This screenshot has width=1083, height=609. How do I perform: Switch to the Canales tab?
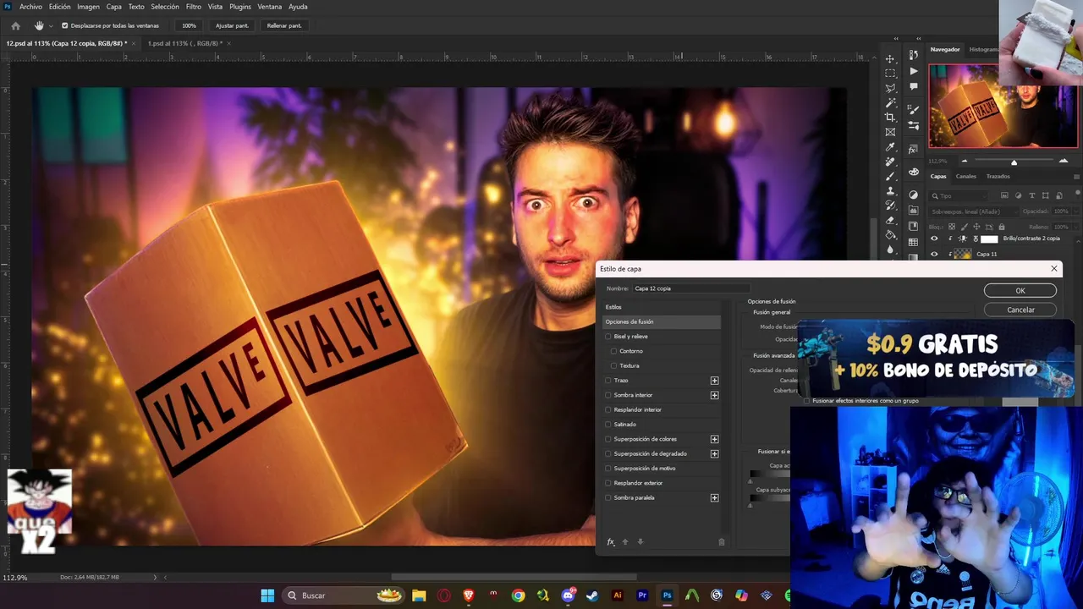coord(965,177)
